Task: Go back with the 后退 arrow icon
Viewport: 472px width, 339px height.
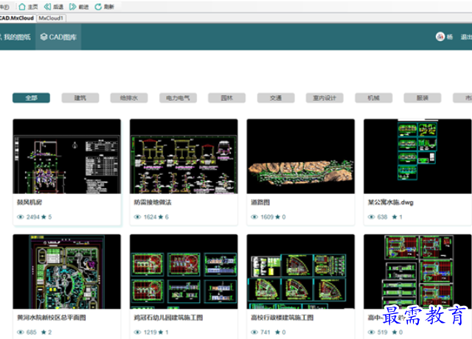Action: pos(47,7)
